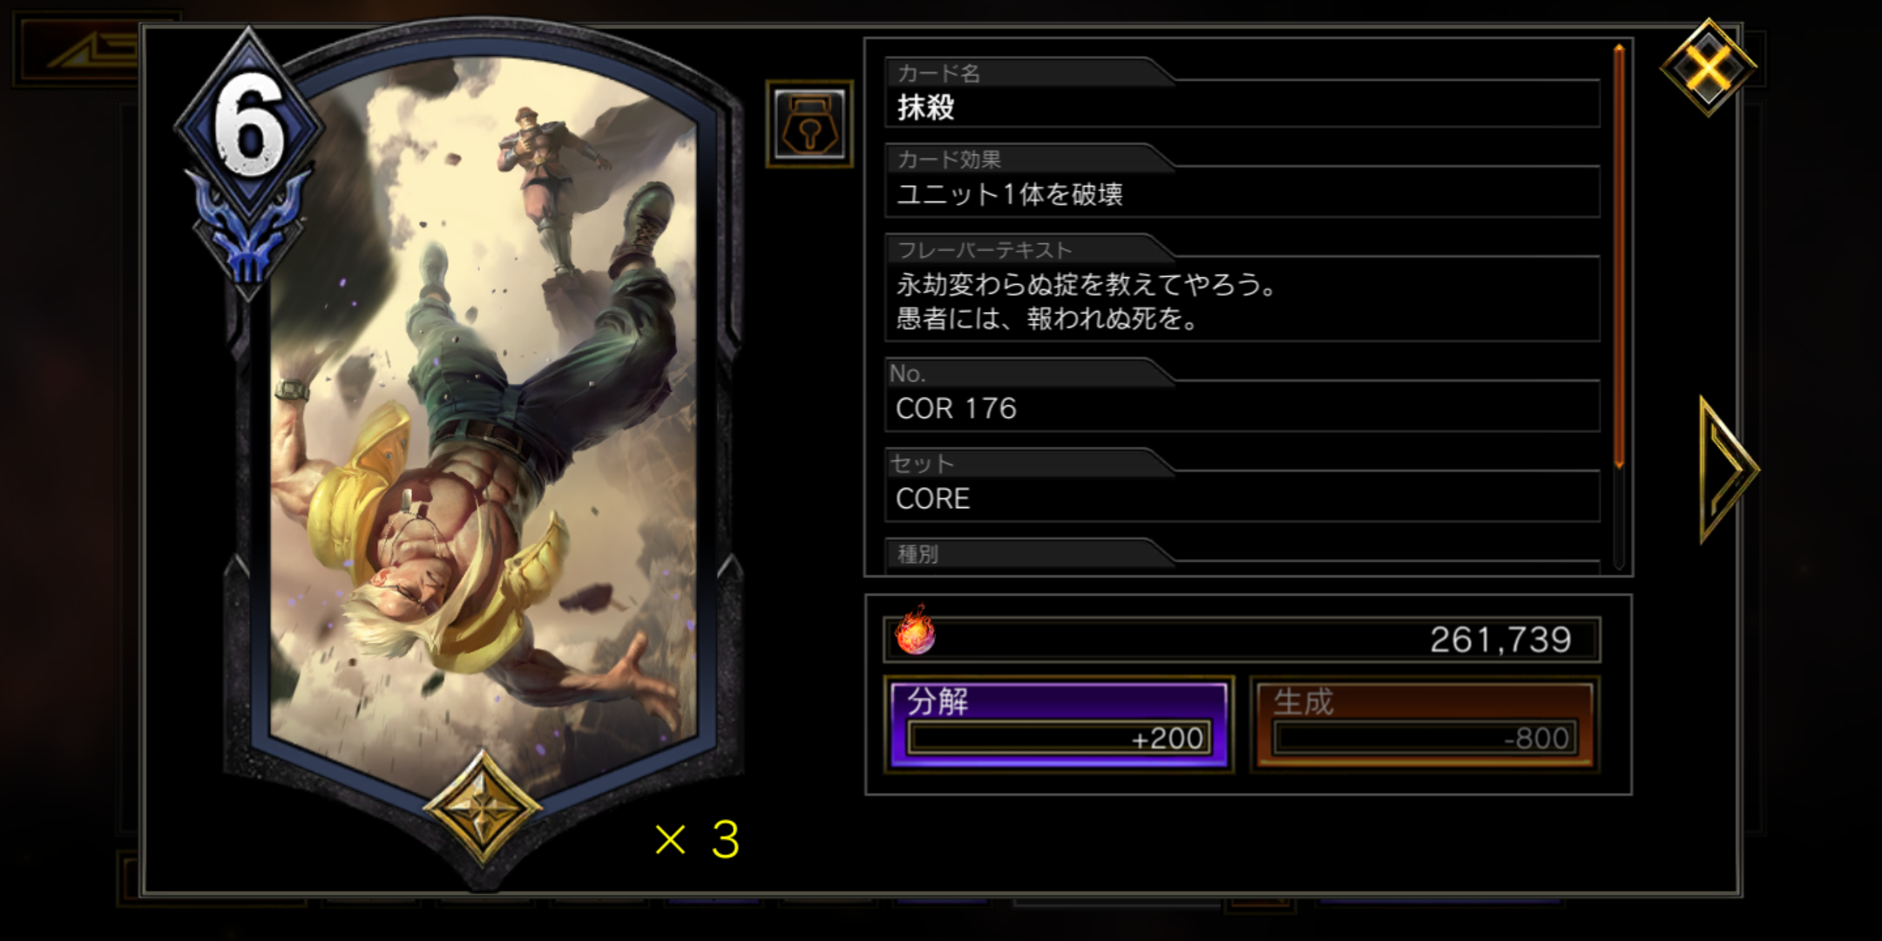Select the COR 176 number field
The height and width of the screenshot is (941, 1882).
[x=1242, y=408]
